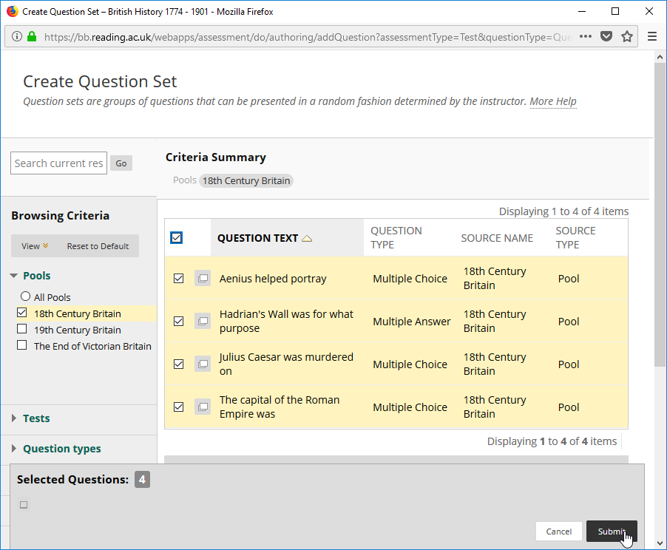667x550 pixels.
Task: Preview the 'Aenius helped portray' question icon
Action: coord(203,279)
